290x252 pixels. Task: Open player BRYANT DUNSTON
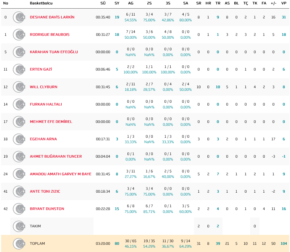tap(47, 209)
